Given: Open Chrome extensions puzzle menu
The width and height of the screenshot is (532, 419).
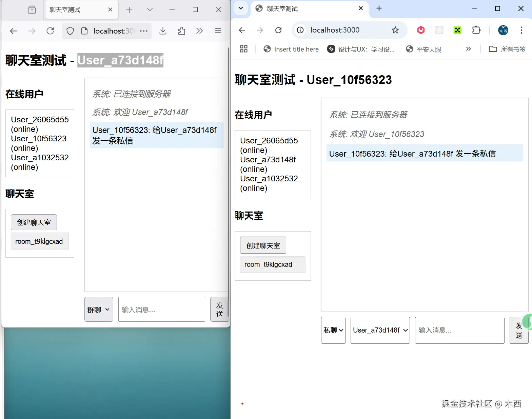Looking at the screenshot, I should 476,30.
